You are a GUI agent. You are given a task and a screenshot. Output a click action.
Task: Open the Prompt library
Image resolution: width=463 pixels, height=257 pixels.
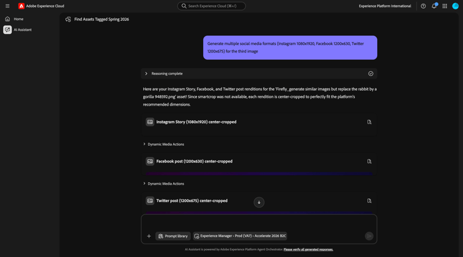pyautogui.click(x=173, y=236)
